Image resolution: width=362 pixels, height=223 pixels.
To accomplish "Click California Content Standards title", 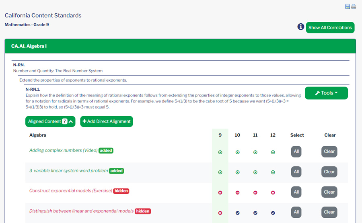I will (x=43, y=15).
